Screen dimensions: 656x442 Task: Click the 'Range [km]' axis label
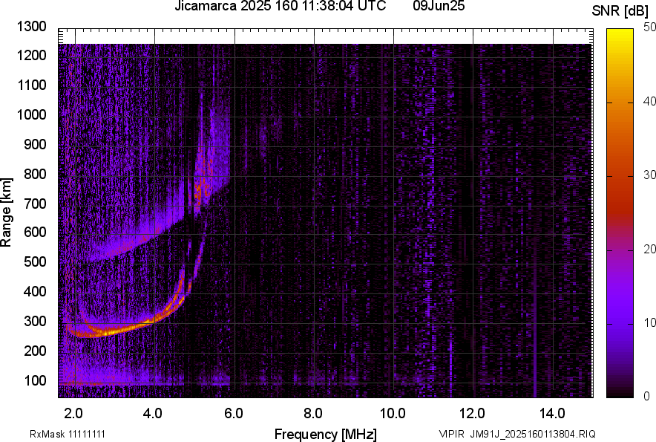tap(6, 212)
